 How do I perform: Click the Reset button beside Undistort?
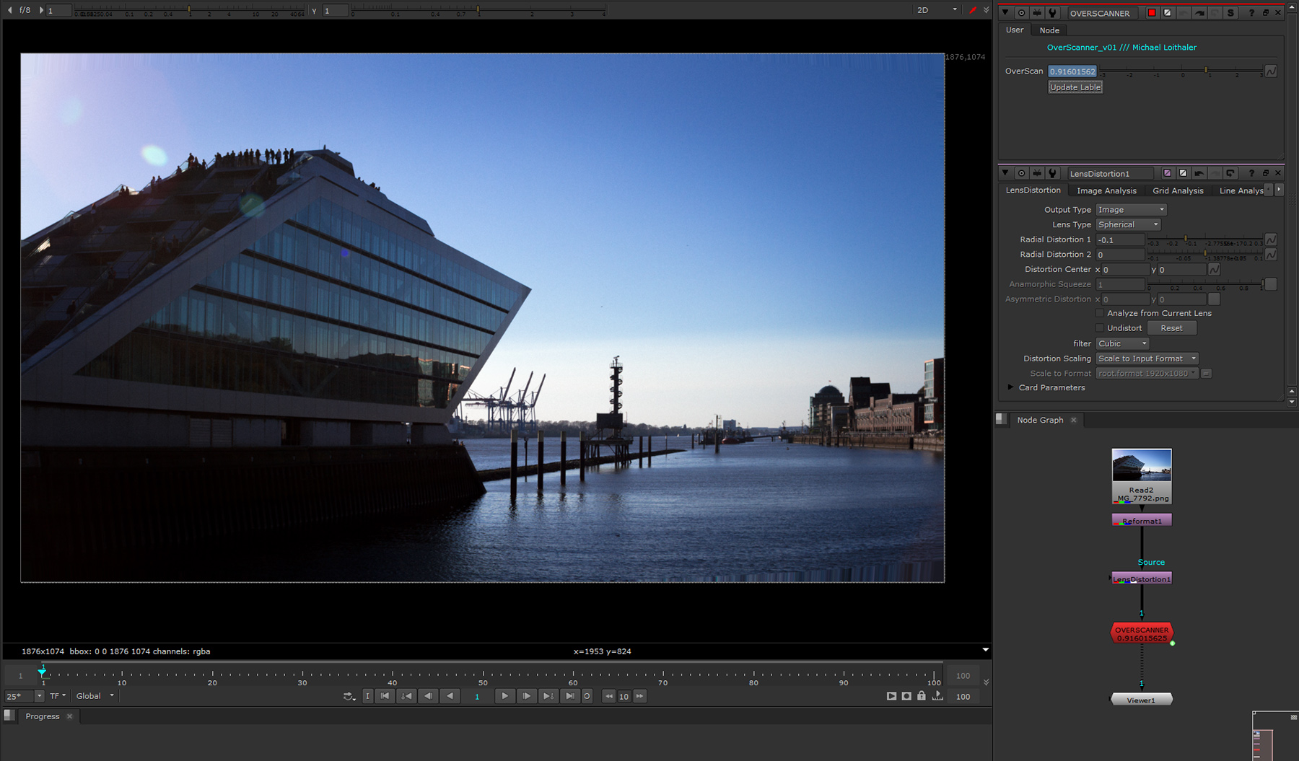pyautogui.click(x=1171, y=328)
